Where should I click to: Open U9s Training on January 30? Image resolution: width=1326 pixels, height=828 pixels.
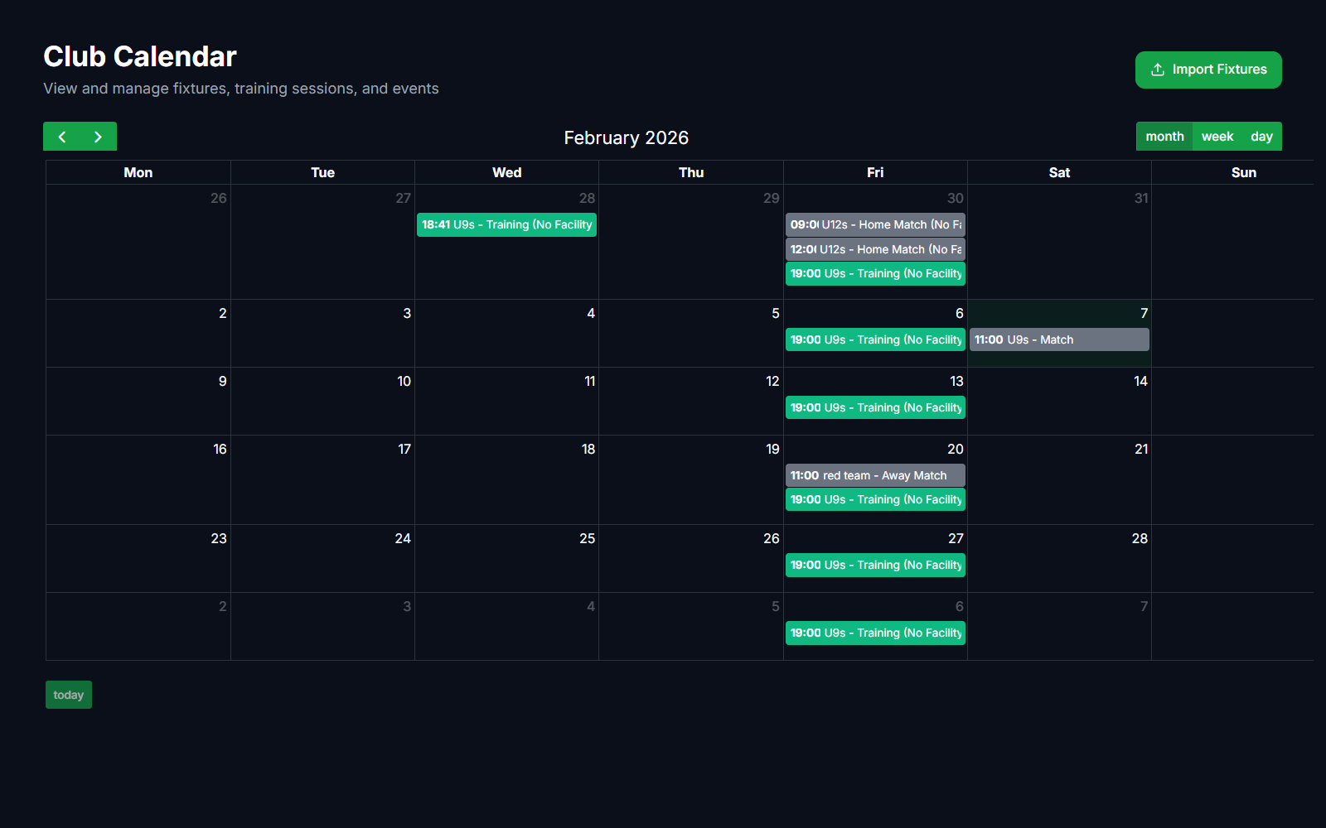pos(875,273)
